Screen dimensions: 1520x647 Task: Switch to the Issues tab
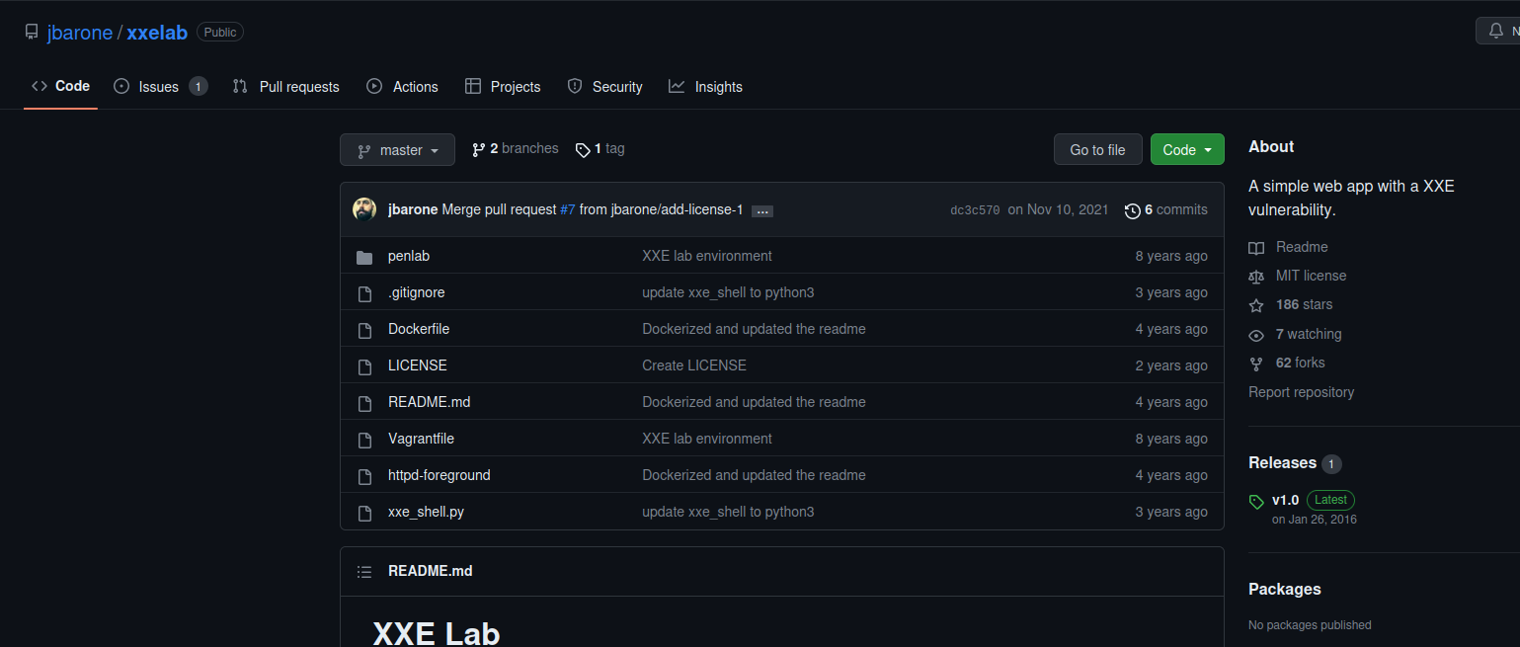coord(160,87)
